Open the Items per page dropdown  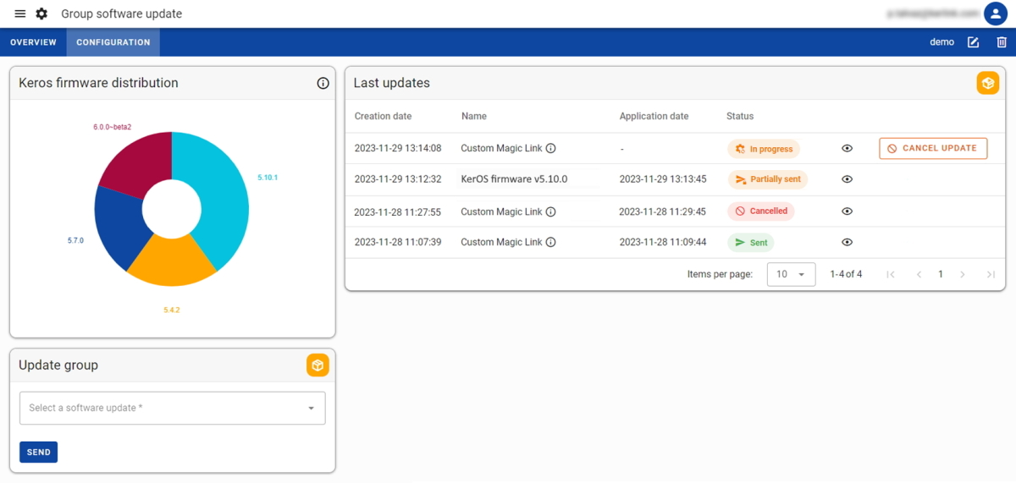tap(791, 274)
